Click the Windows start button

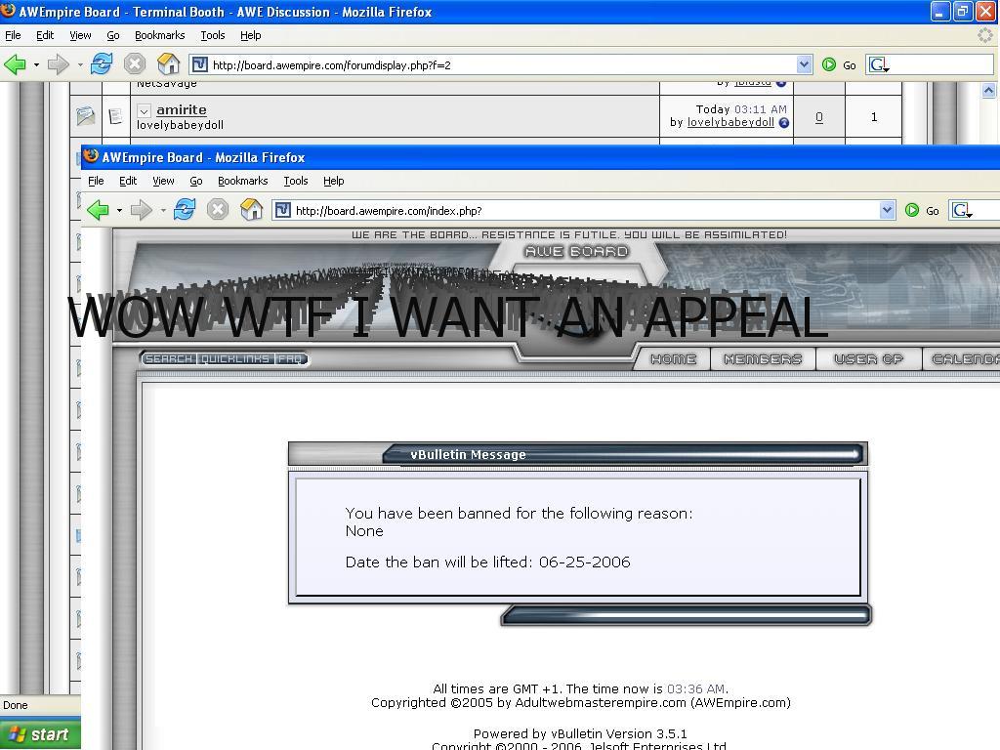40,734
